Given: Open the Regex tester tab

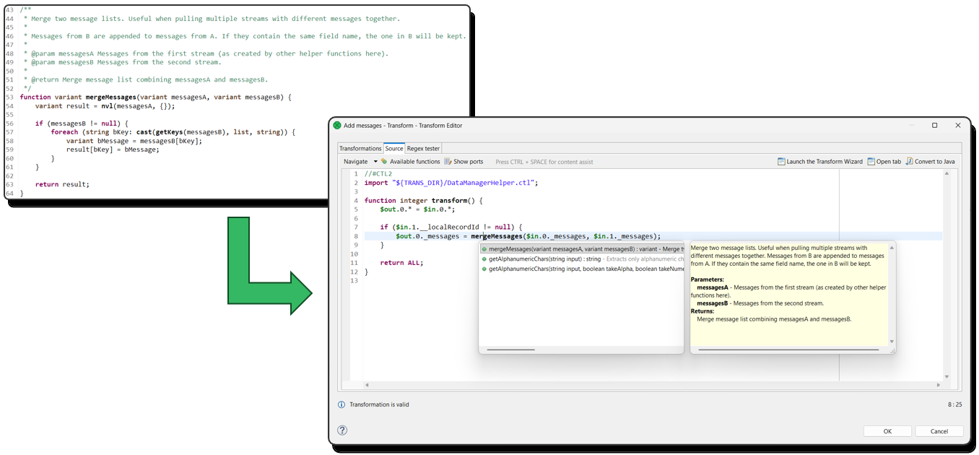Looking at the screenshot, I should tap(424, 148).
